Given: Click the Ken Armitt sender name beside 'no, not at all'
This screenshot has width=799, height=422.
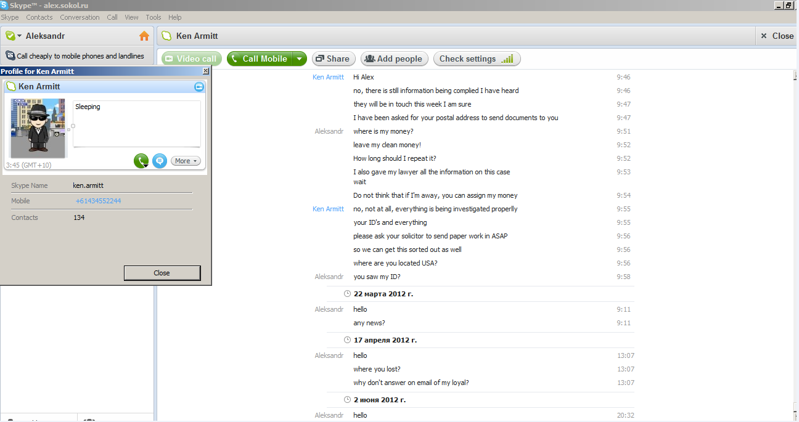Looking at the screenshot, I should pyautogui.click(x=328, y=209).
